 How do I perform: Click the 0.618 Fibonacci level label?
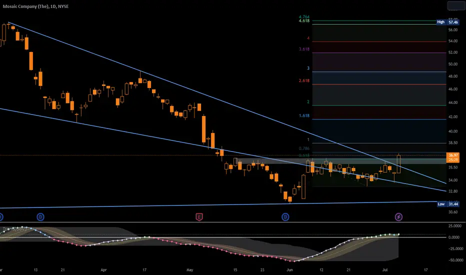coord(304,155)
